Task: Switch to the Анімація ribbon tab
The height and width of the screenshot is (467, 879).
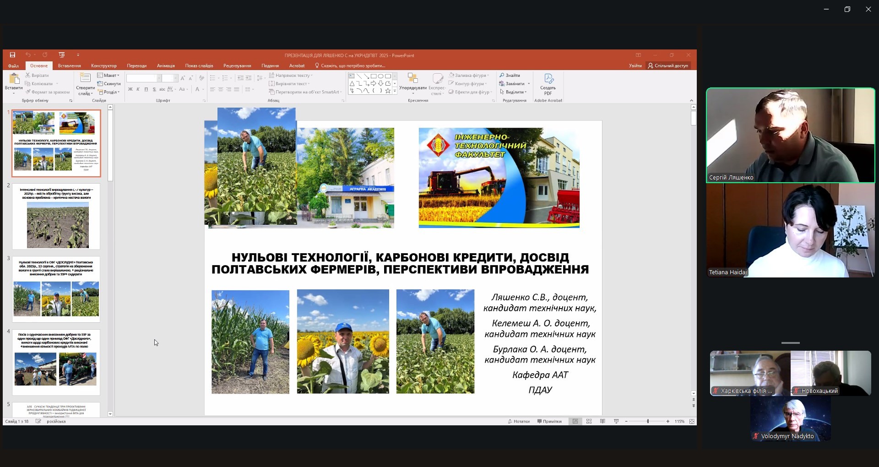Action: coord(166,66)
